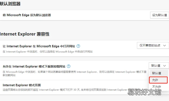This screenshot has width=169, height=101.
Task: Select 不允许 option in the dropdown list
Action: [158, 87]
